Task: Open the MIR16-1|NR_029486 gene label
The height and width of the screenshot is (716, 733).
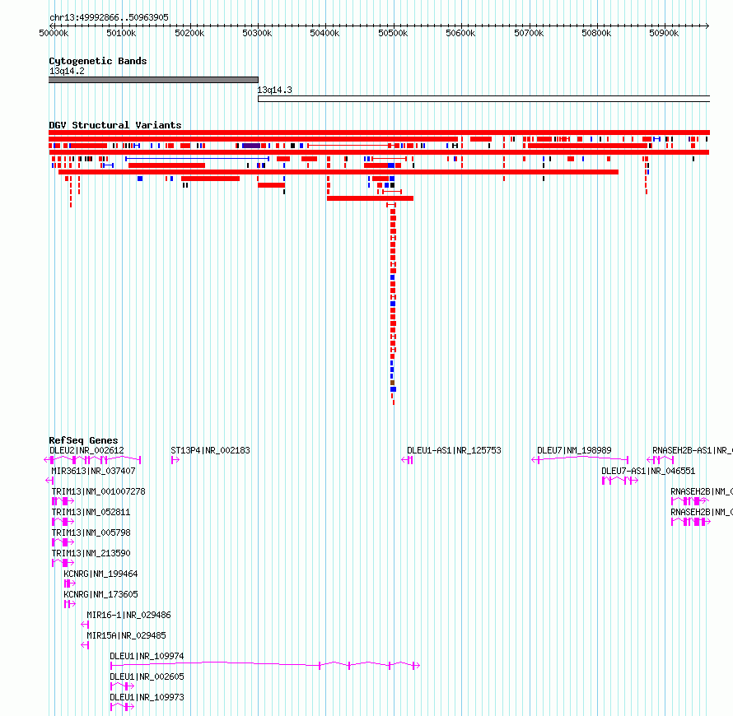Action: click(x=129, y=615)
